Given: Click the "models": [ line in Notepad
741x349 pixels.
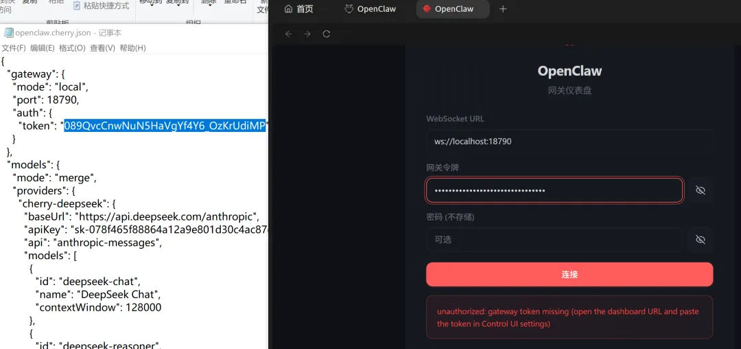Looking at the screenshot, I should (x=51, y=256).
